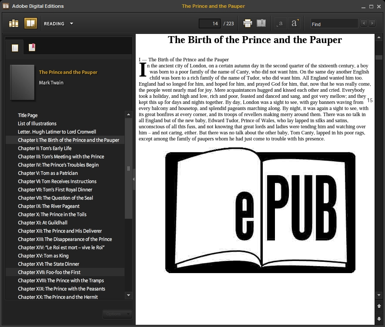The height and width of the screenshot is (327, 385).
Task: Go to next find result arrow
Action: (x=372, y=23)
